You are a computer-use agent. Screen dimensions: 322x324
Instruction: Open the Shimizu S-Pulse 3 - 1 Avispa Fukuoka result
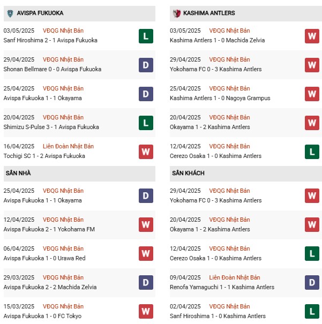pyautogui.click(x=51, y=127)
